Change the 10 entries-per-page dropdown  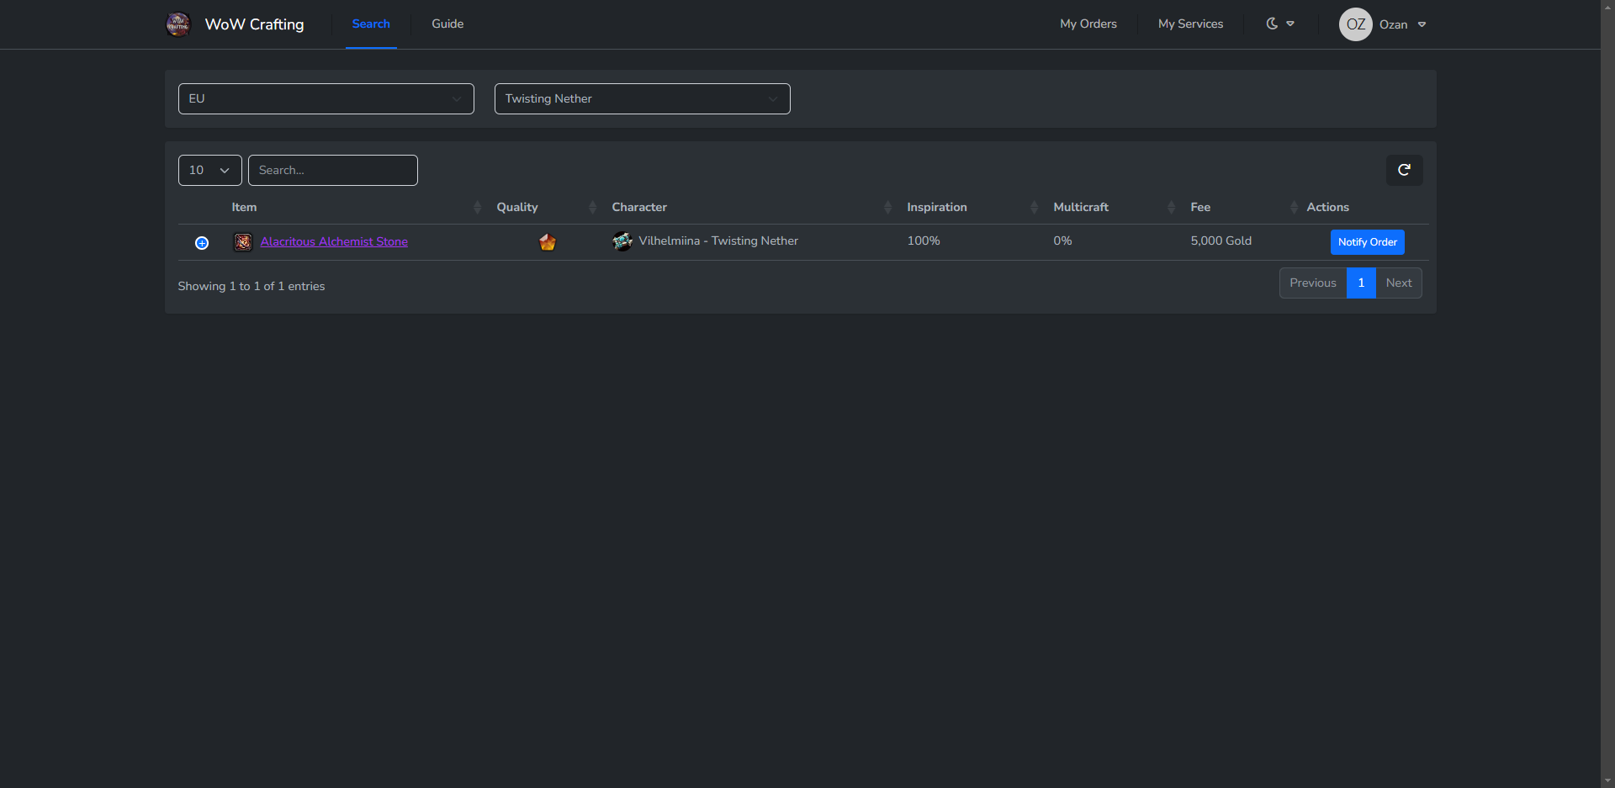(210, 170)
